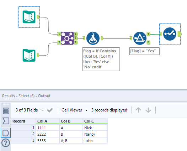The width and height of the screenshot is (187, 151).
Task: Select the Formula flask tool
Action: (93, 38)
